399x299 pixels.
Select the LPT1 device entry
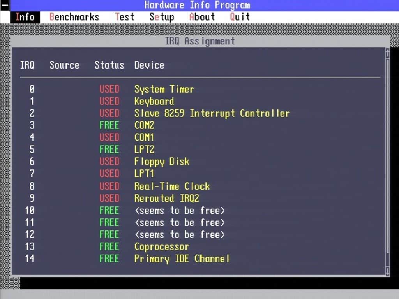144,174
